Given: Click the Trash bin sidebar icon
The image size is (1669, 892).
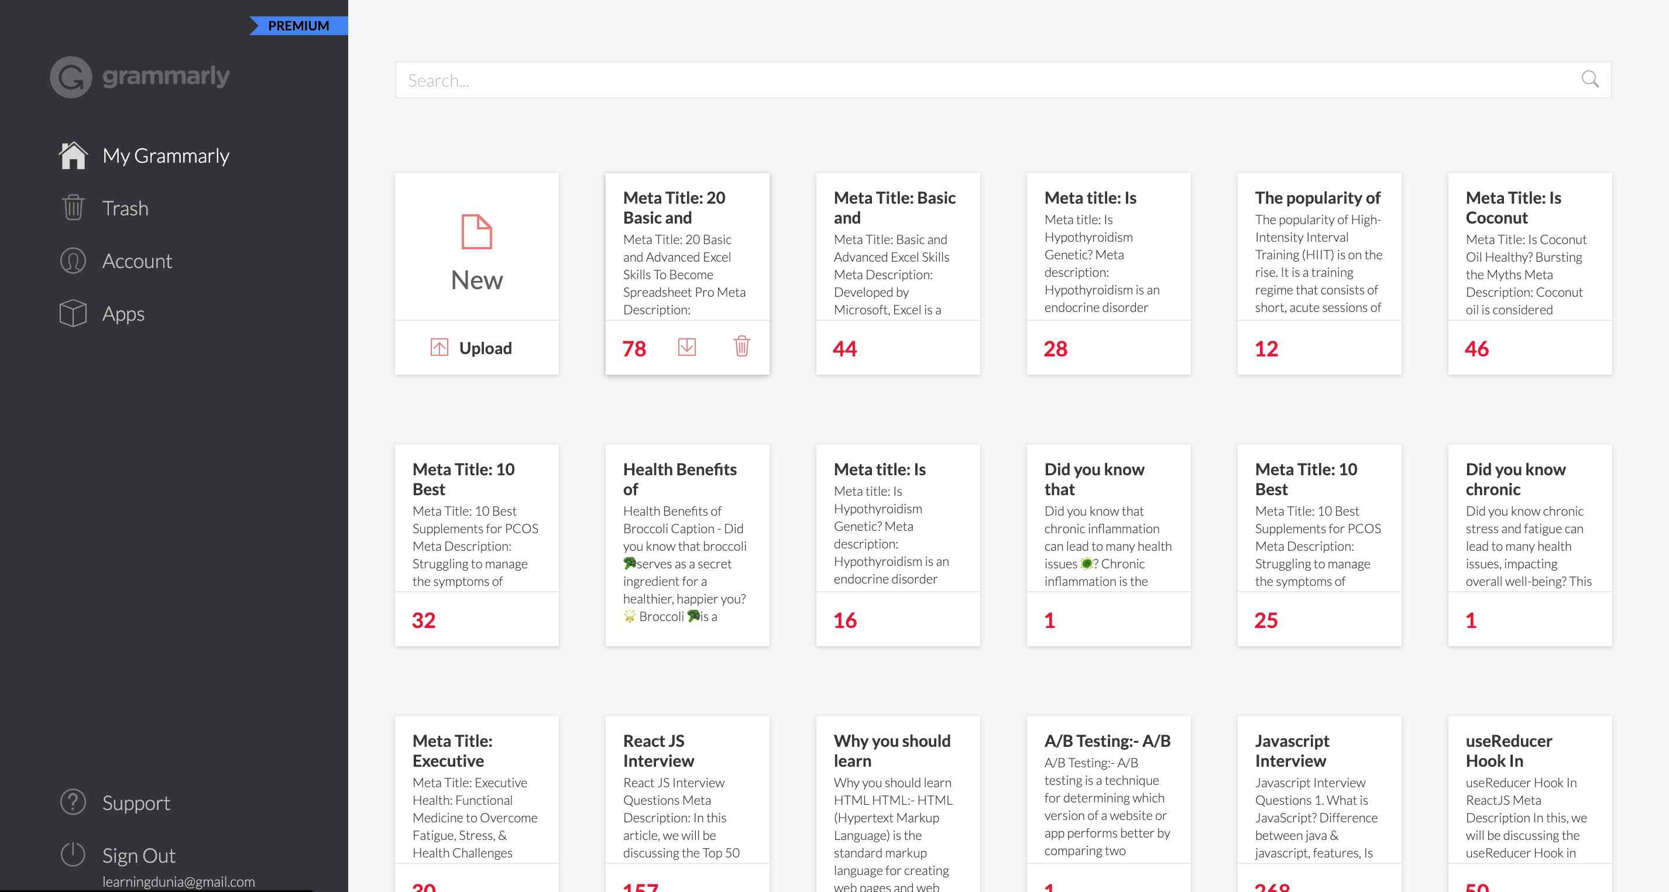Looking at the screenshot, I should tap(73, 208).
